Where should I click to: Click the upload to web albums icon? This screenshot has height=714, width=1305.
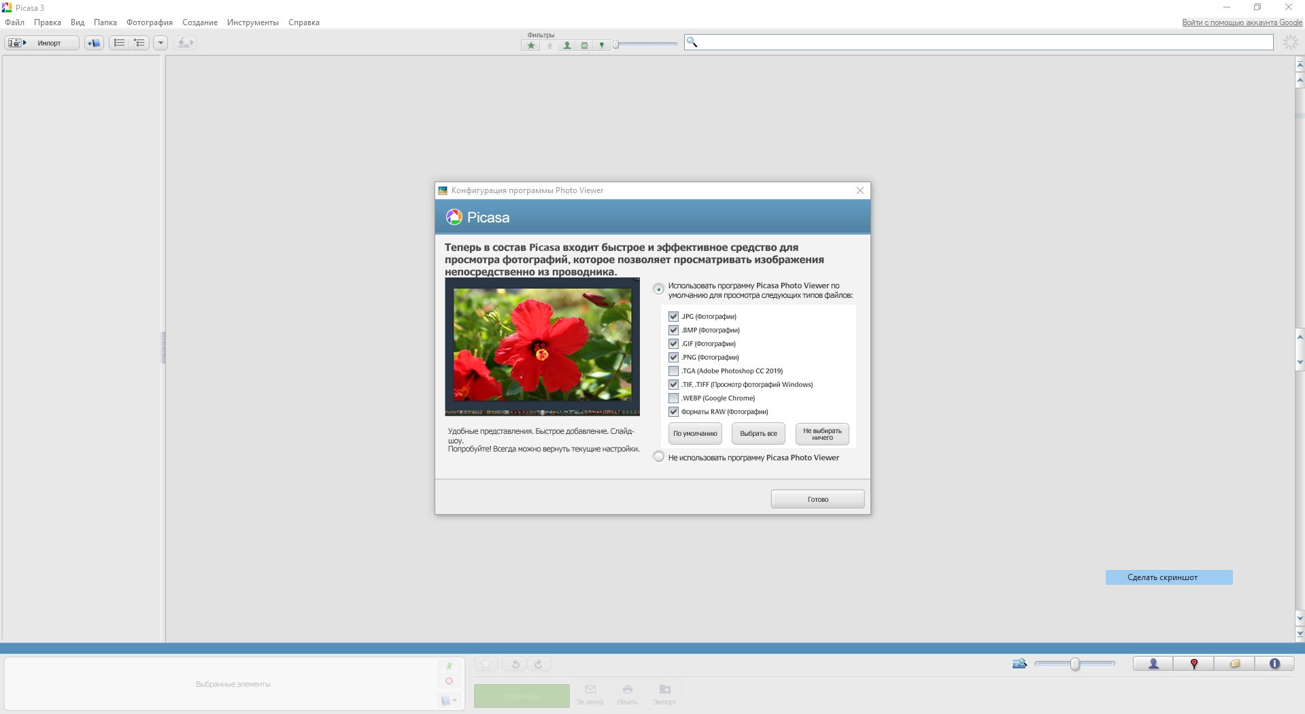[x=186, y=43]
